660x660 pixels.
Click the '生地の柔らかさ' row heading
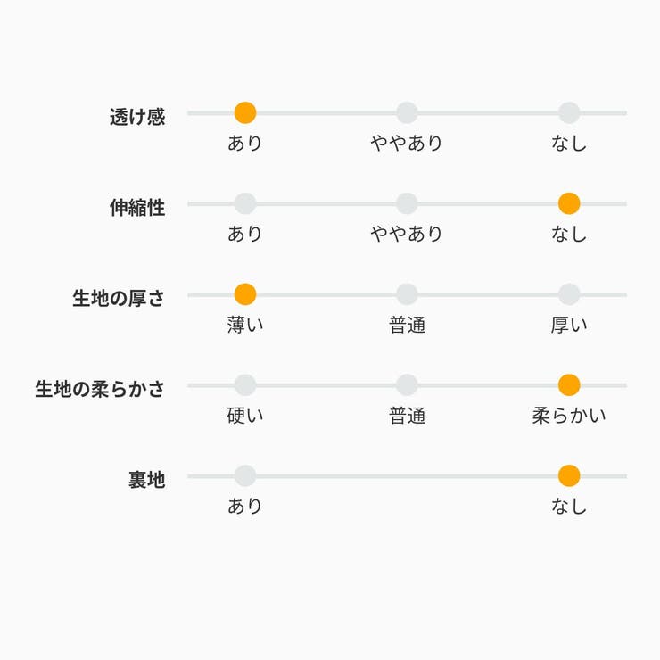[100, 389]
